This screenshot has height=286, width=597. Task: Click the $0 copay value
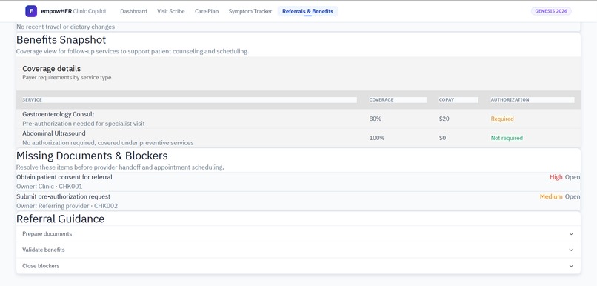(x=442, y=138)
